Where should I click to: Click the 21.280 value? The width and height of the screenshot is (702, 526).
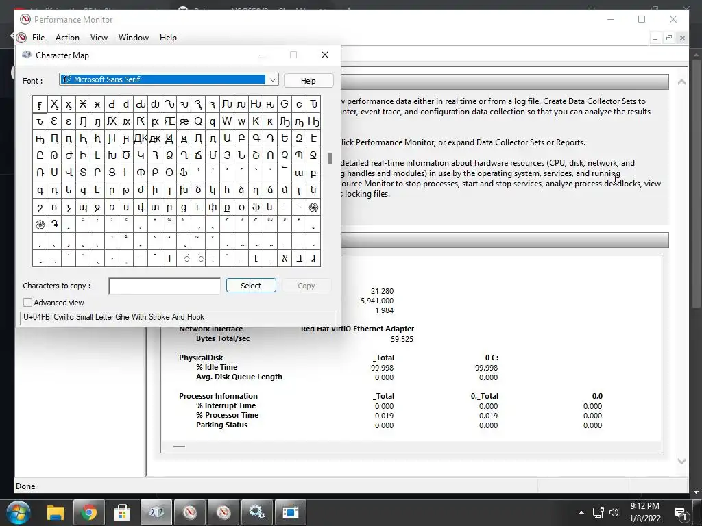pyautogui.click(x=382, y=291)
